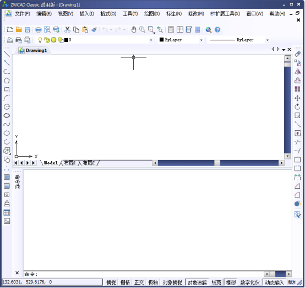
Task: Click the Help question mark icon
Action: (x=217, y=30)
